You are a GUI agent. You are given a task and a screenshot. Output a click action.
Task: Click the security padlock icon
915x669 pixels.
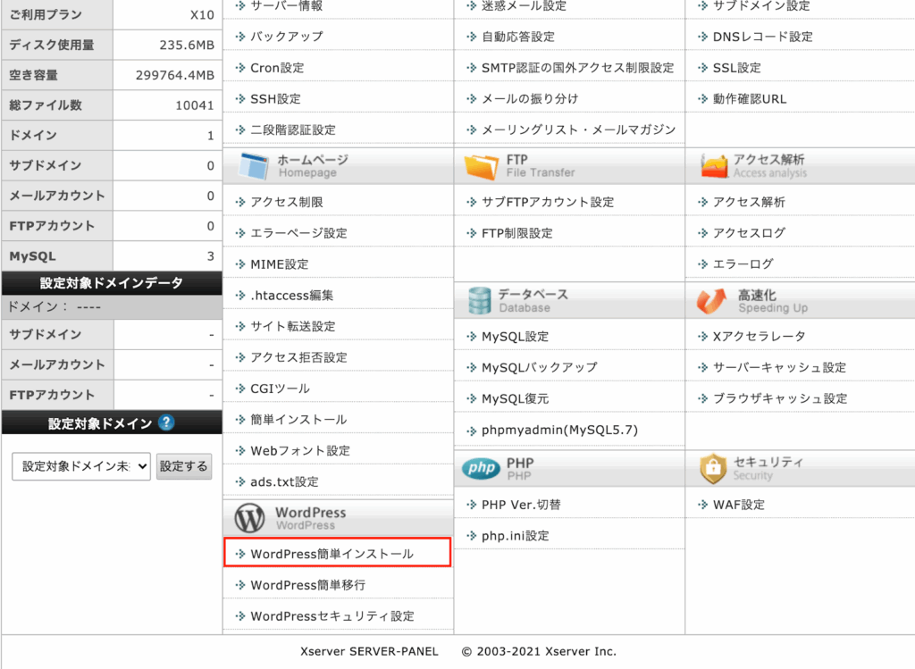click(713, 468)
